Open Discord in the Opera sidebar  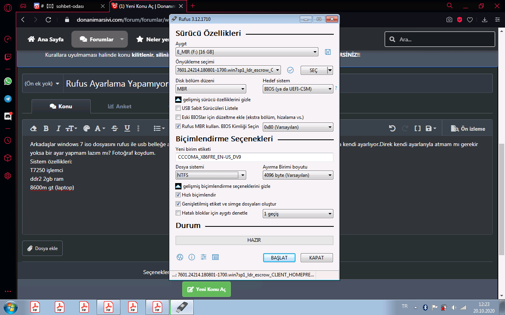(x=7, y=116)
